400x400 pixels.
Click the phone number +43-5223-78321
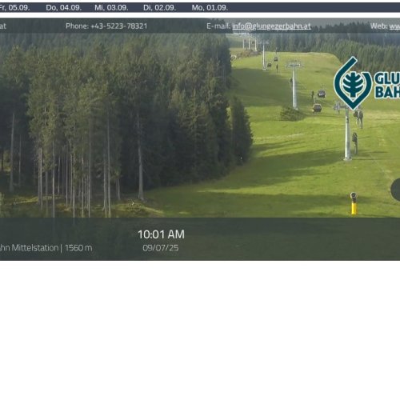[x=119, y=26]
